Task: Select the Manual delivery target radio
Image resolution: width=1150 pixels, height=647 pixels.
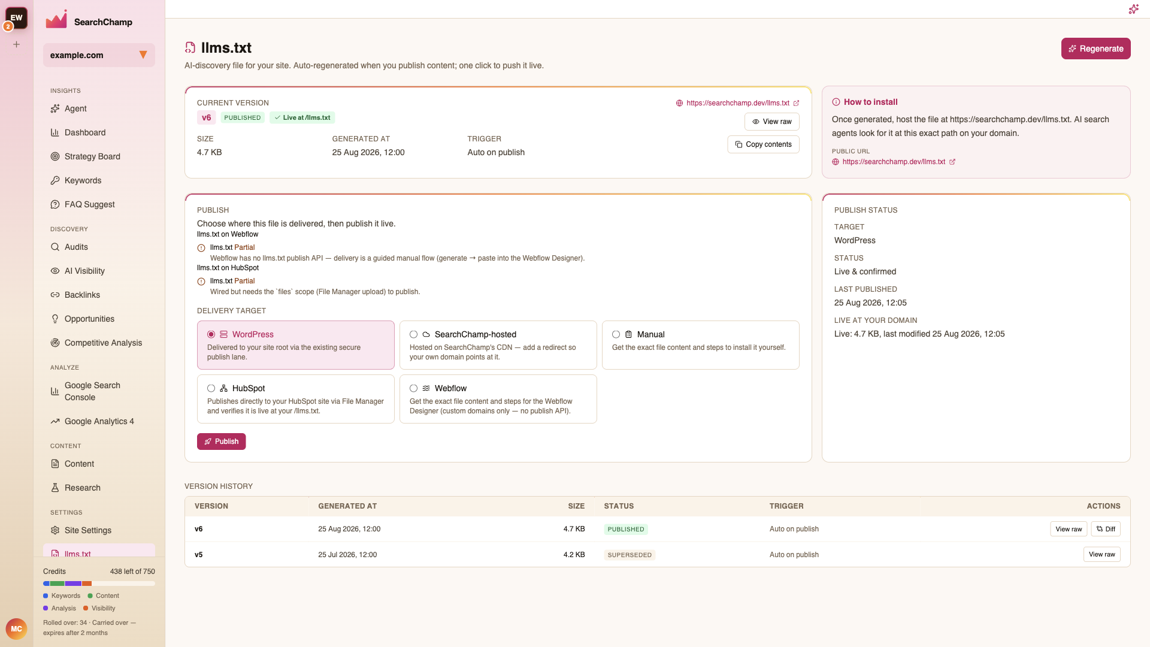Action: click(616, 334)
